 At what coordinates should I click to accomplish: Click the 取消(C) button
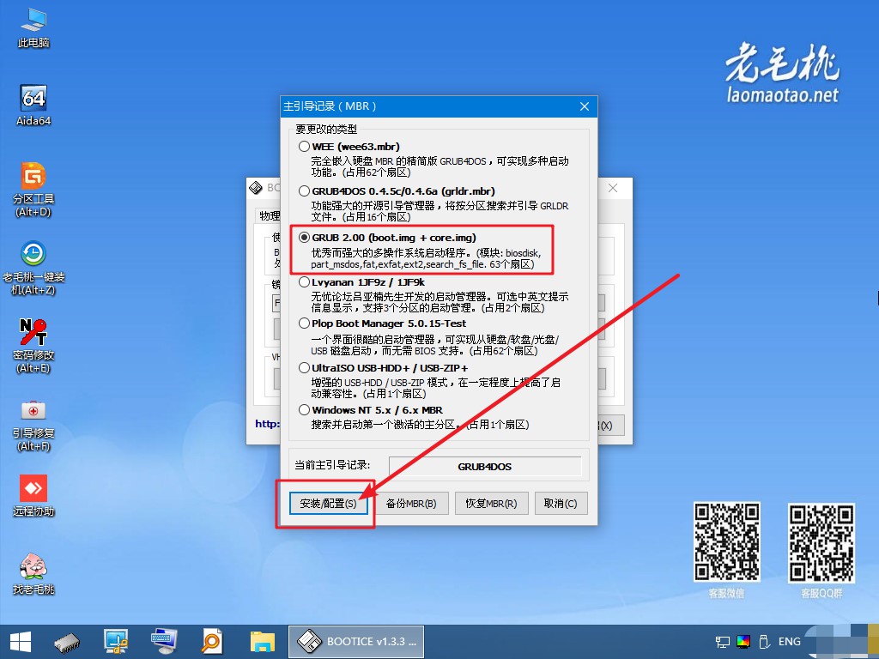pos(561,503)
